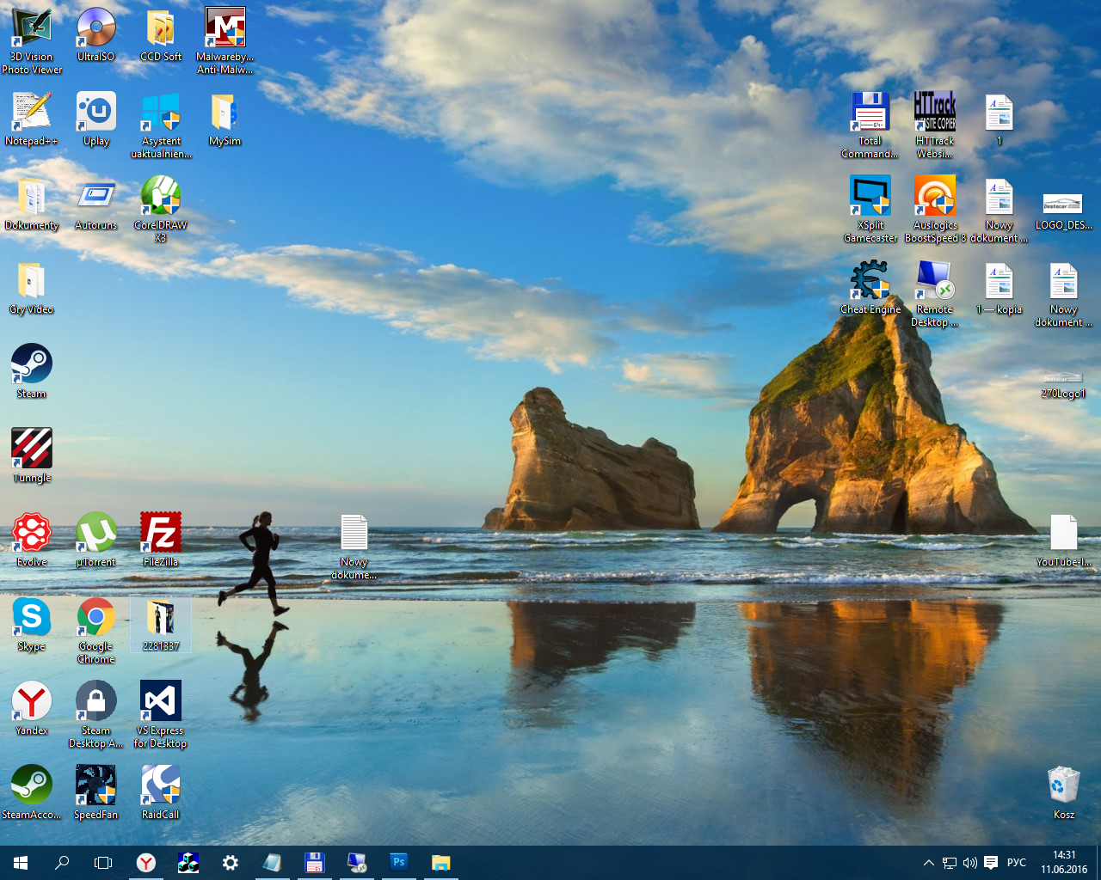Select the Evolve shortcut
Image resolution: width=1101 pixels, height=880 pixels.
(32, 540)
